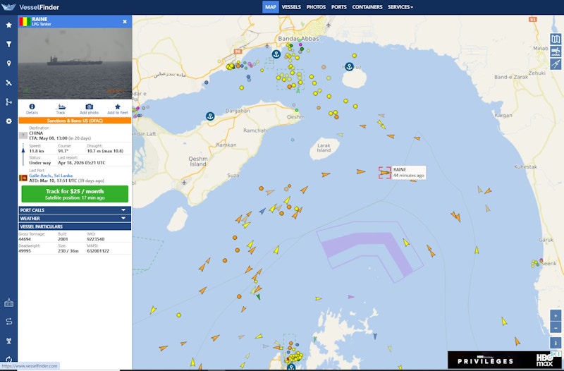Open the PORTS menu item
Viewport: 564px width, 371px height.
point(338,7)
